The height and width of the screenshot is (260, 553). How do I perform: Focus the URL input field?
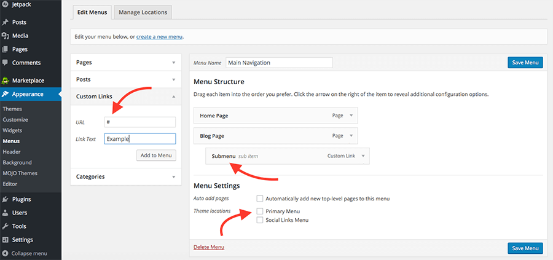pyautogui.click(x=140, y=122)
